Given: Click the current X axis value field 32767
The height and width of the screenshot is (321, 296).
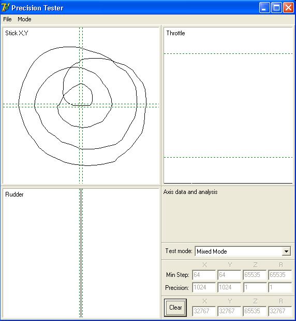Looking at the screenshot, I should 204,311.
